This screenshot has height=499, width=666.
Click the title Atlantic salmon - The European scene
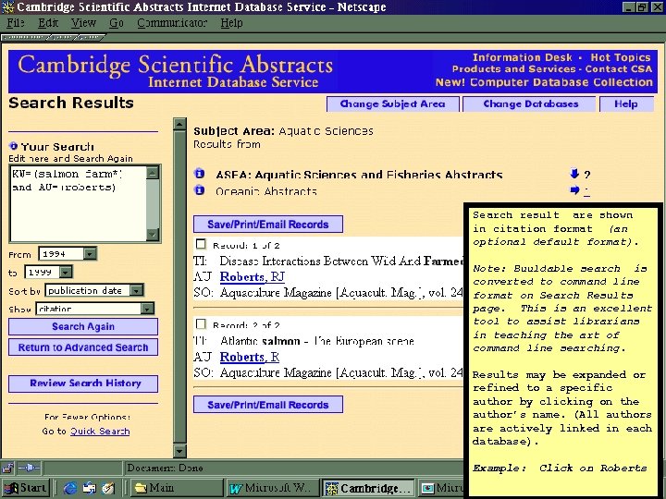click(317, 341)
